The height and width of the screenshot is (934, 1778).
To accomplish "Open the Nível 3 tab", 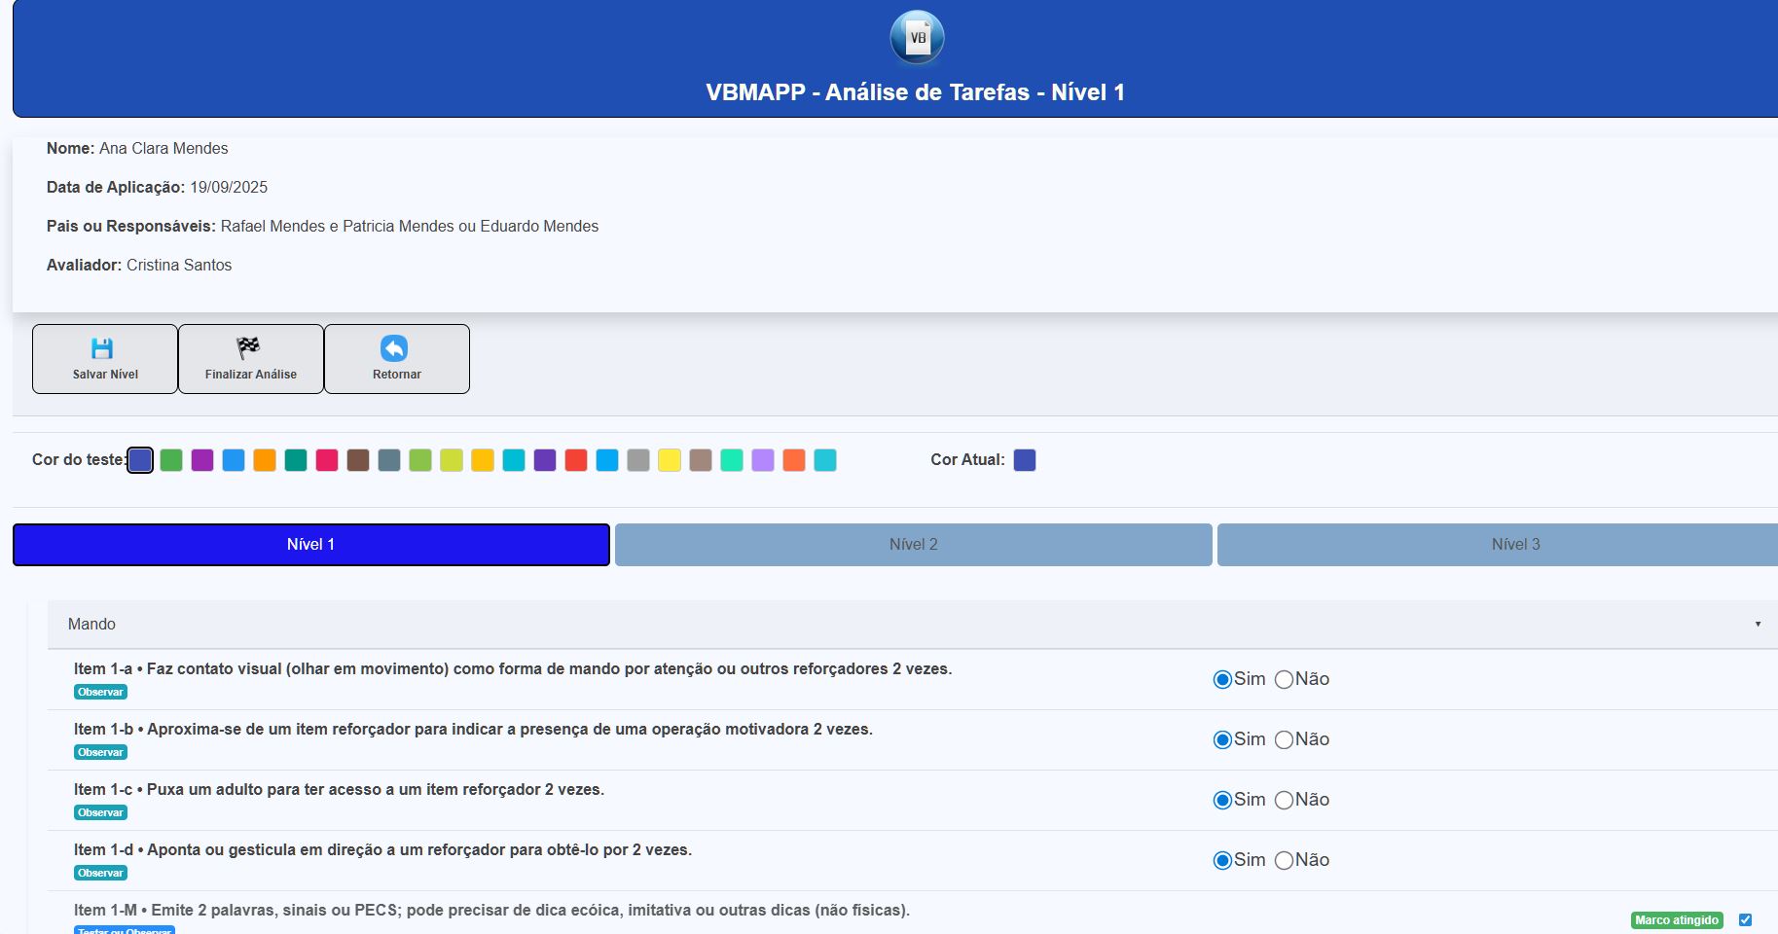I will [x=1514, y=545].
